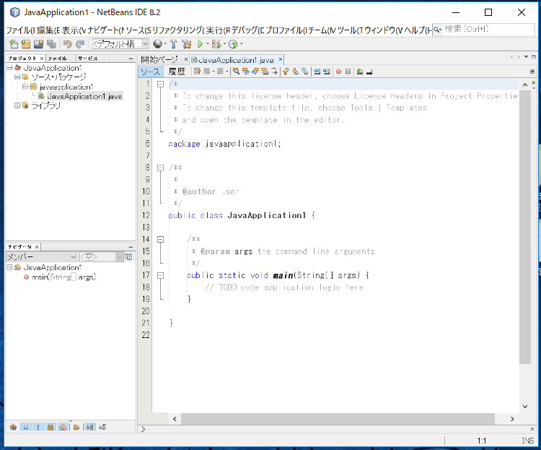Toggle bookmark icon in editor toolbar
Image resolution: width=541 pixels, height=450 pixels.
(x=305, y=72)
